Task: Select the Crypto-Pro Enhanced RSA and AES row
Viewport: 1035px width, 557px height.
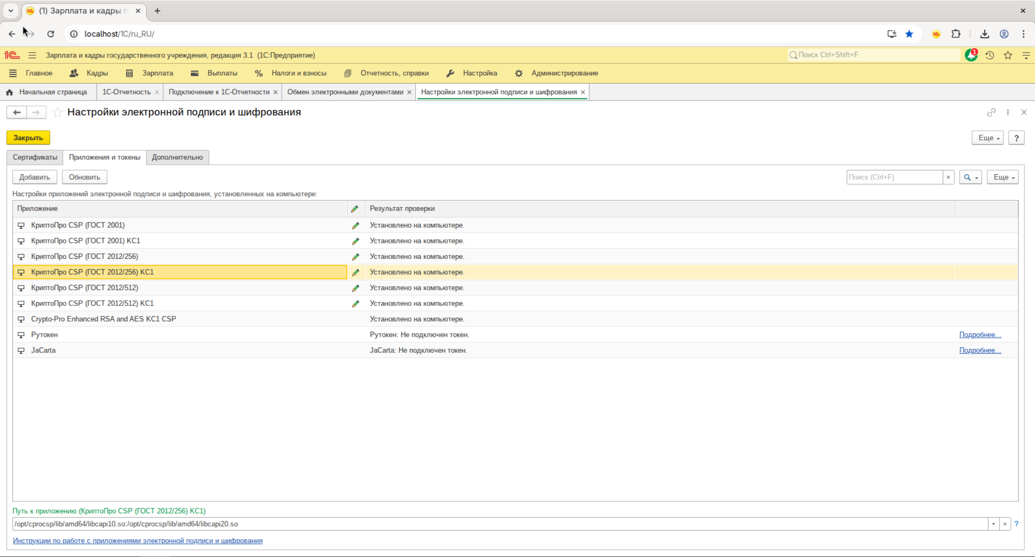Action: tap(516, 319)
